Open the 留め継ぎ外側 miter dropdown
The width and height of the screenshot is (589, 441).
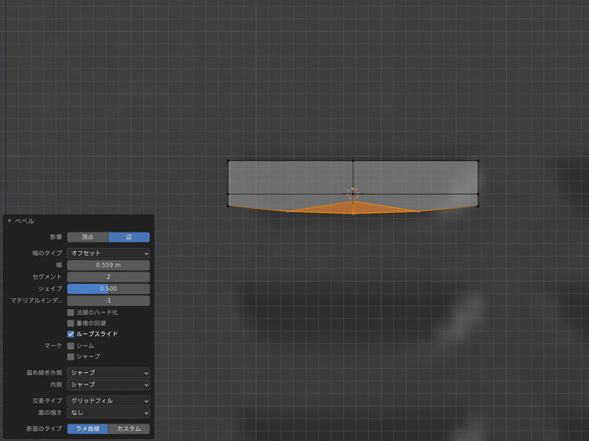click(108, 373)
